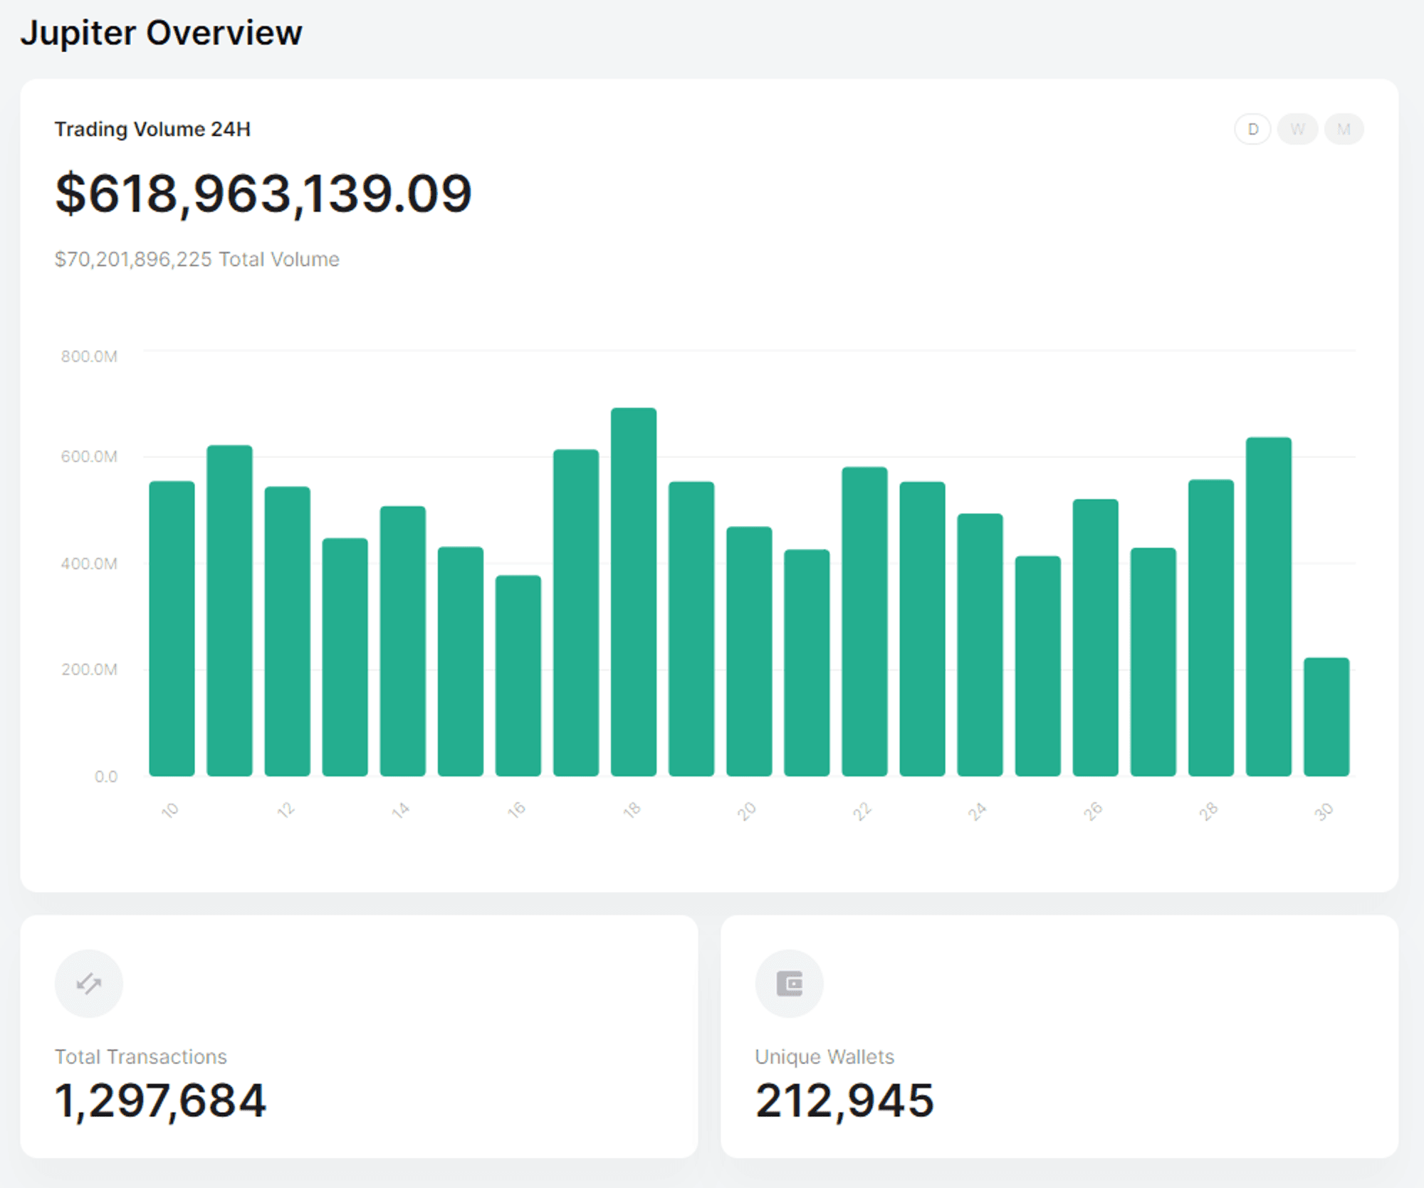Click the x-axis label 22

pos(862,811)
